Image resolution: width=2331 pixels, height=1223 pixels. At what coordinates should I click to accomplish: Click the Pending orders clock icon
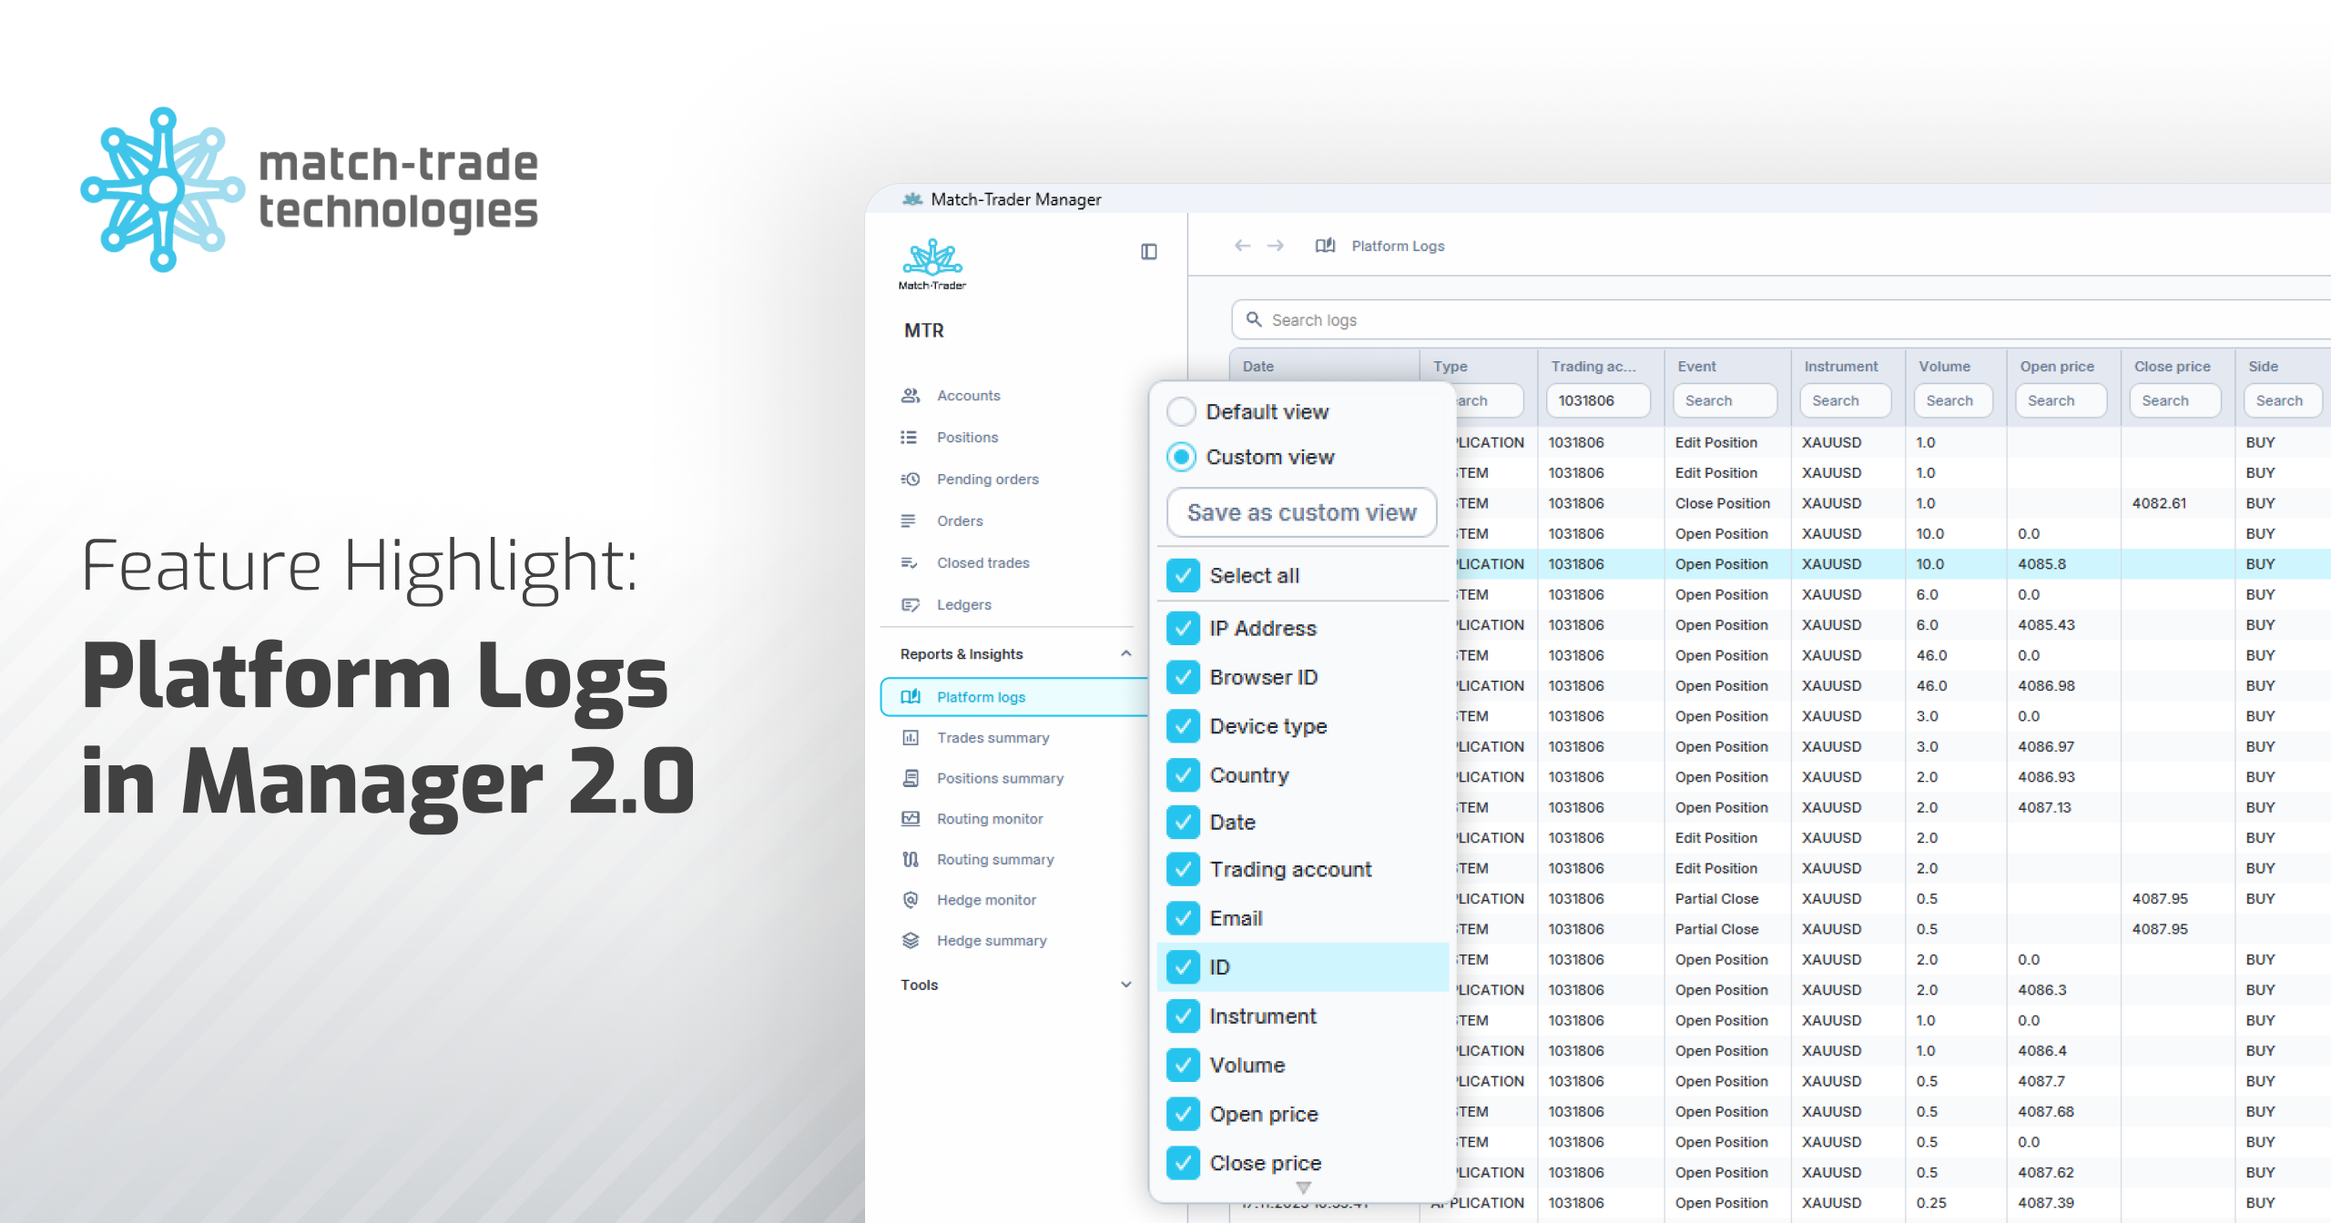(x=910, y=479)
